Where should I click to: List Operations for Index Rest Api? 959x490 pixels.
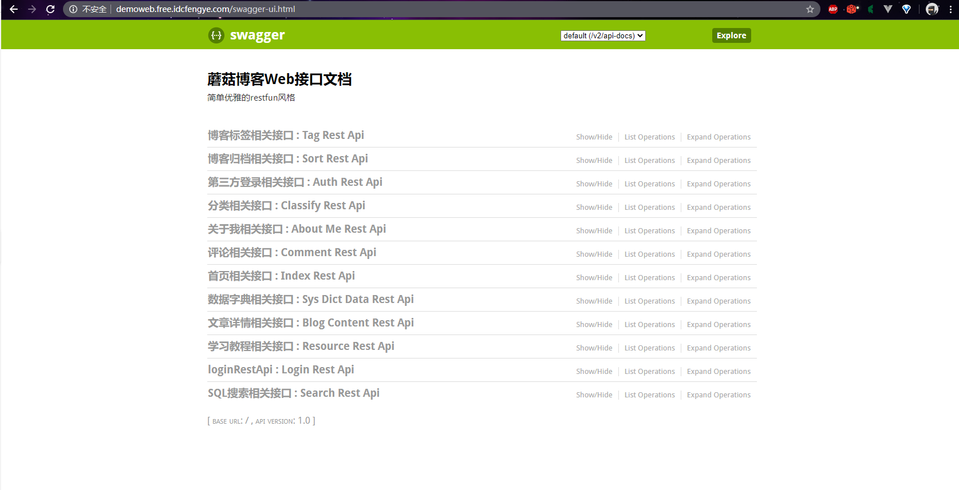coord(649,278)
